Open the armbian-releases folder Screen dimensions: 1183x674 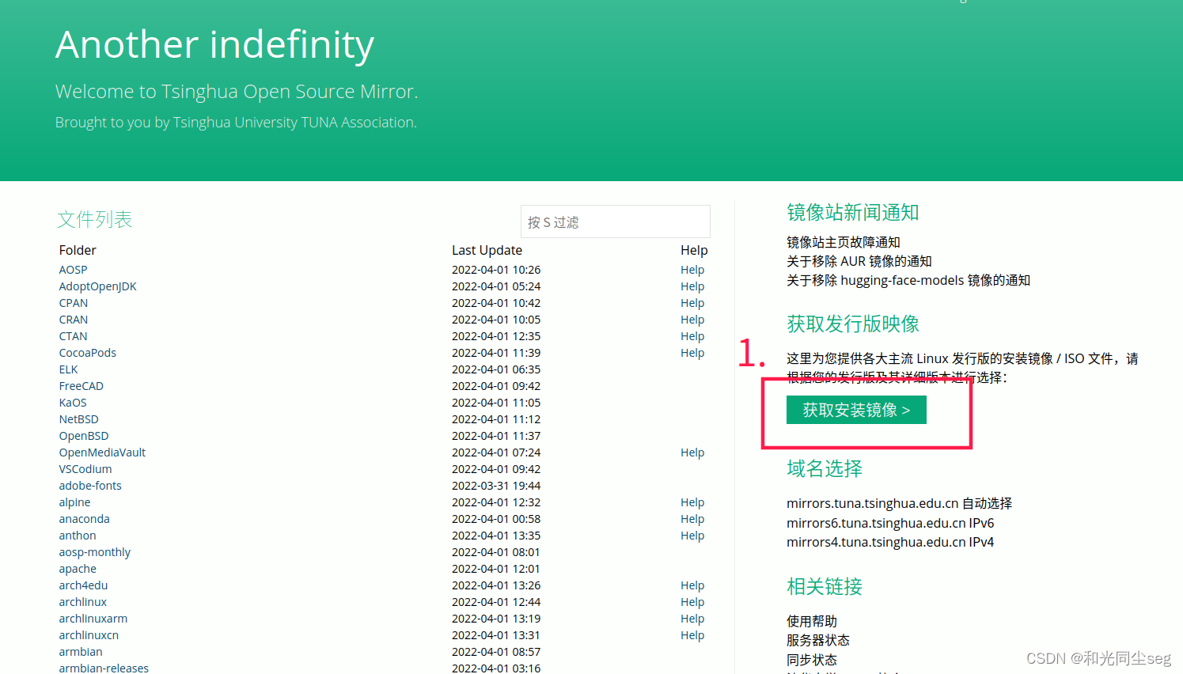point(104,668)
